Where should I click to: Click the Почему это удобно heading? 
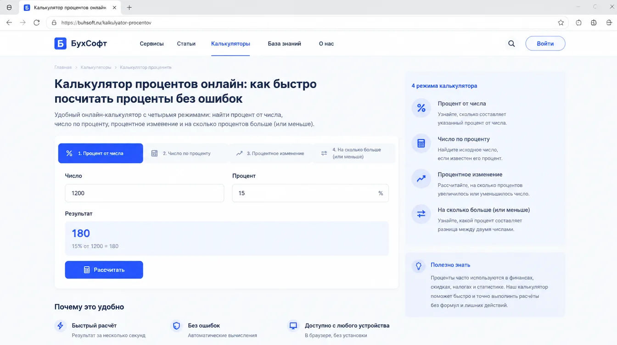(89, 307)
